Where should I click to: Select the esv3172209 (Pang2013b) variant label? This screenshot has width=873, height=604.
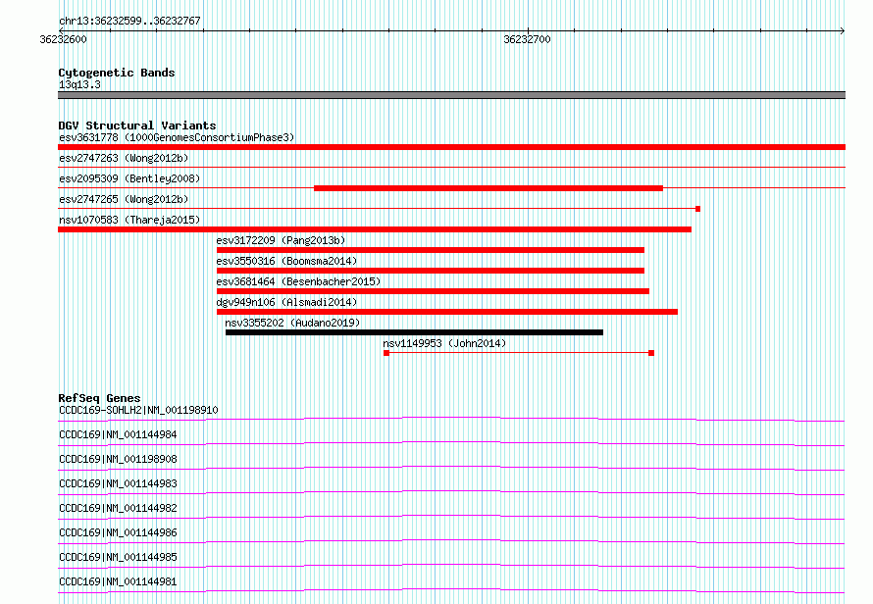coord(281,240)
